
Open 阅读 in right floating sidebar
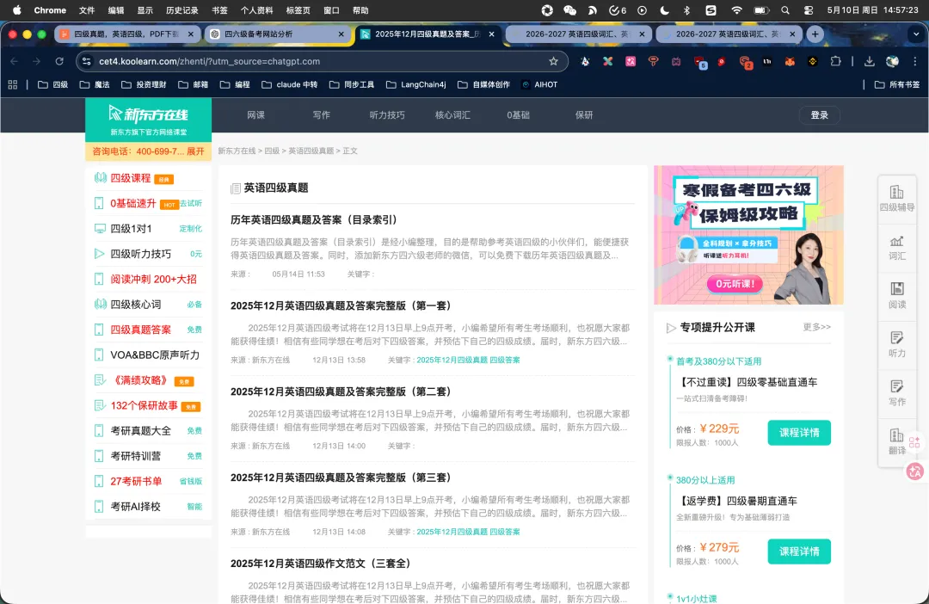[897, 296]
